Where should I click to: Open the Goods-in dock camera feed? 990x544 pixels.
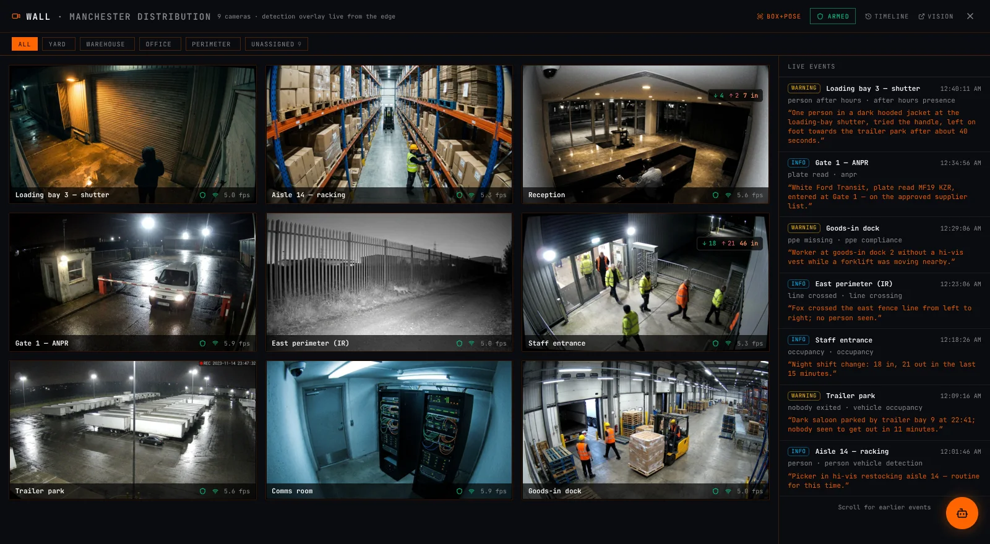(645, 430)
